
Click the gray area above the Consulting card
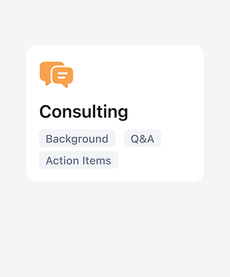115,23
